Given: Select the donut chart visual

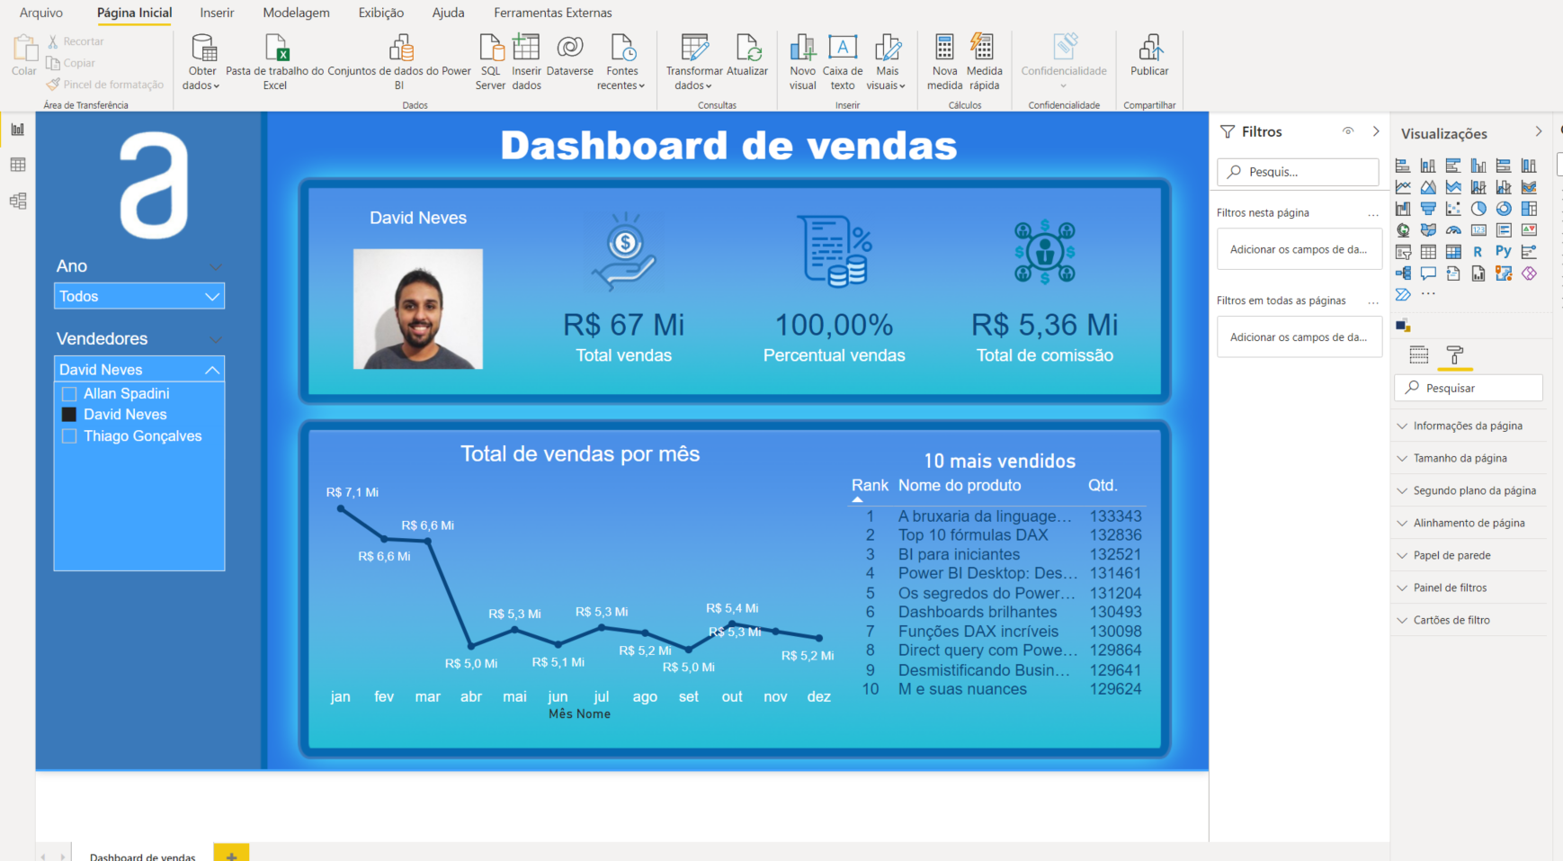Looking at the screenshot, I should click(x=1504, y=209).
